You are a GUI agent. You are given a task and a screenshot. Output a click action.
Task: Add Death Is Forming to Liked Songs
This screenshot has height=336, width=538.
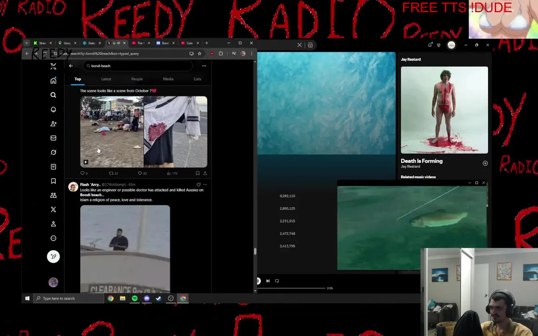(485, 163)
